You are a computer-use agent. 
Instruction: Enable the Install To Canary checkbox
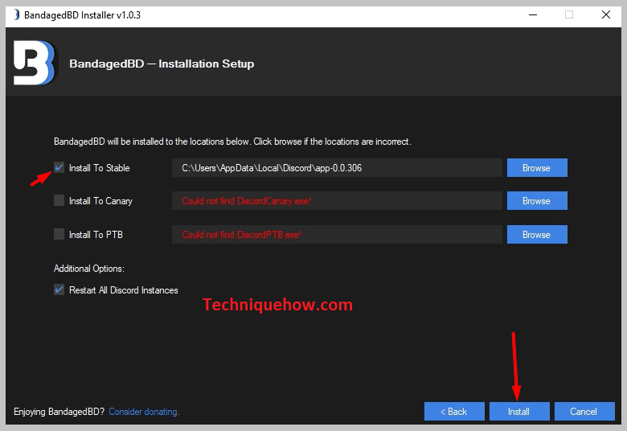coord(59,200)
